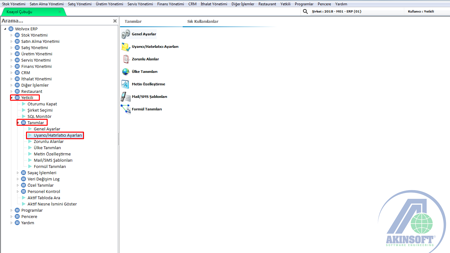Click the Wolvox ERP root node icon

(x=11, y=29)
